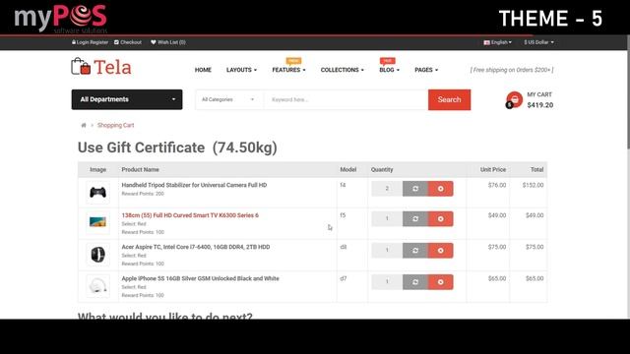Remove Handheld Tripod Stabilizer from cart
630x354 pixels.
coord(441,189)
